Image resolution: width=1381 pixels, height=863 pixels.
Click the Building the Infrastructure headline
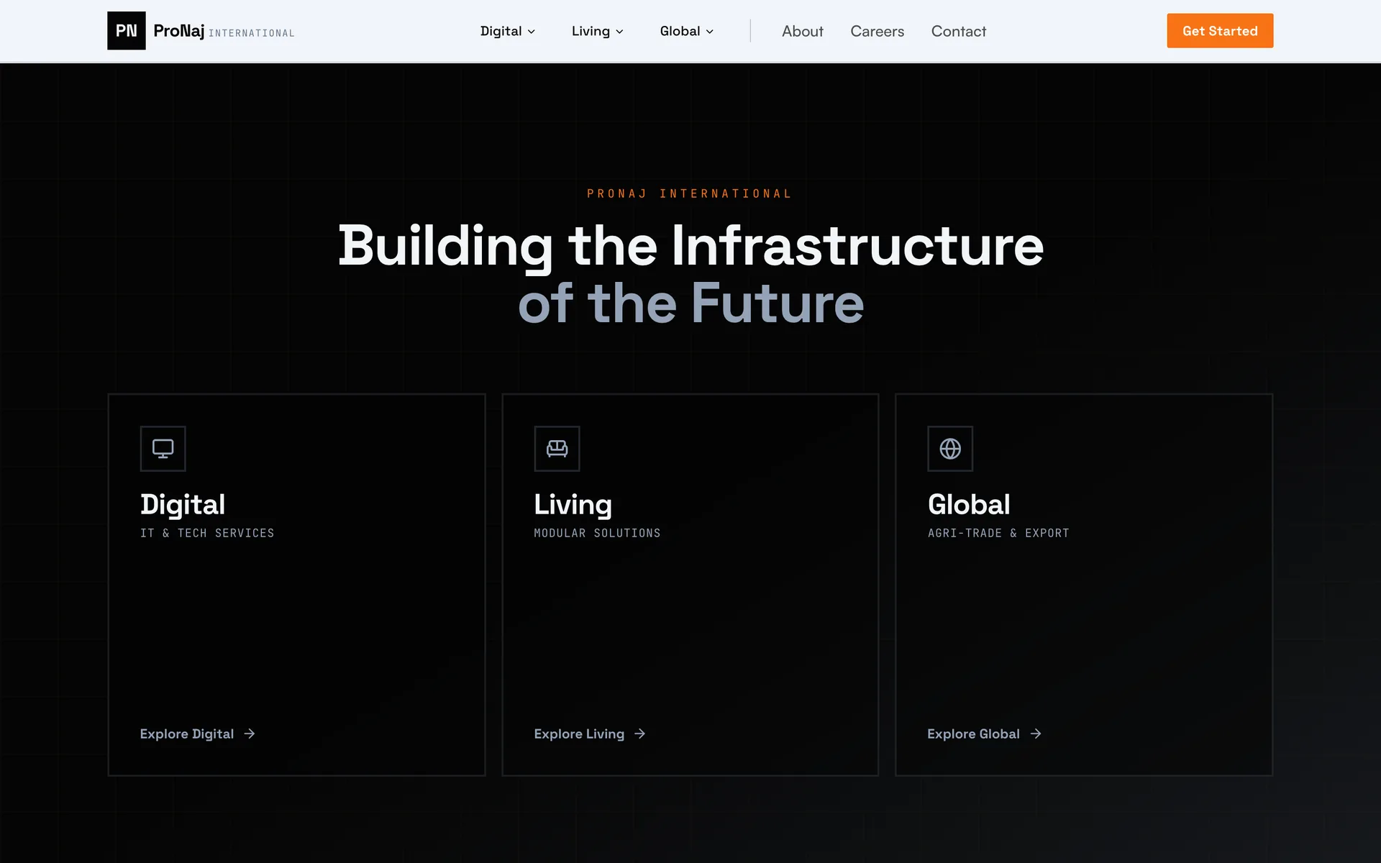690,246
